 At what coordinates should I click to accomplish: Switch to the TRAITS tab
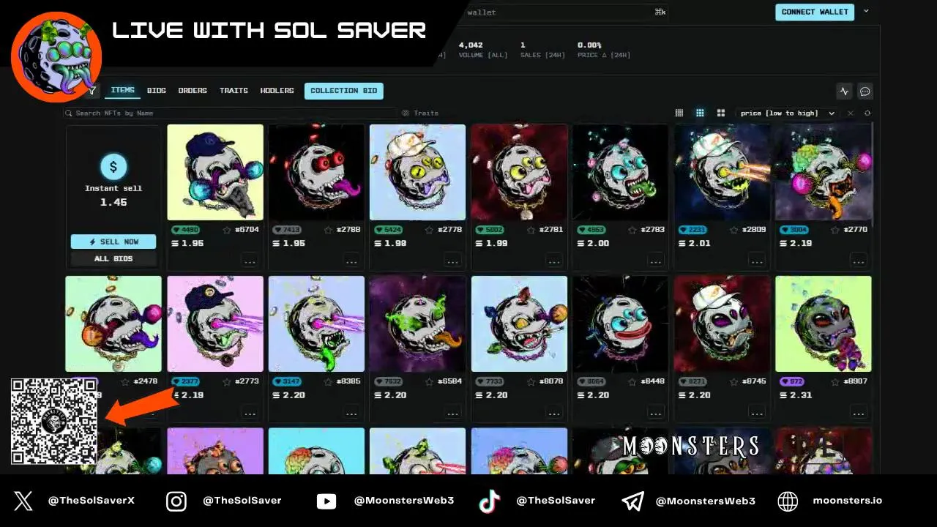tap(234, 91)
